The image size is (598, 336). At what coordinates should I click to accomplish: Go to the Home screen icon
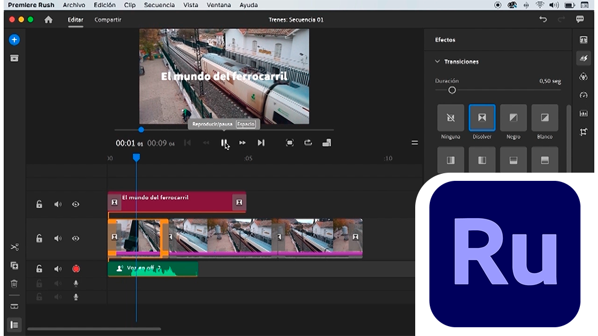(x=48, y=19)
